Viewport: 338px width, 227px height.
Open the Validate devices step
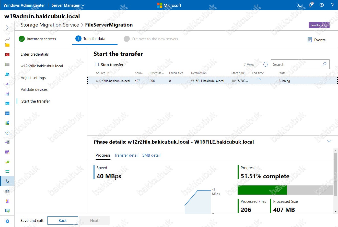[x=34, y=90]
